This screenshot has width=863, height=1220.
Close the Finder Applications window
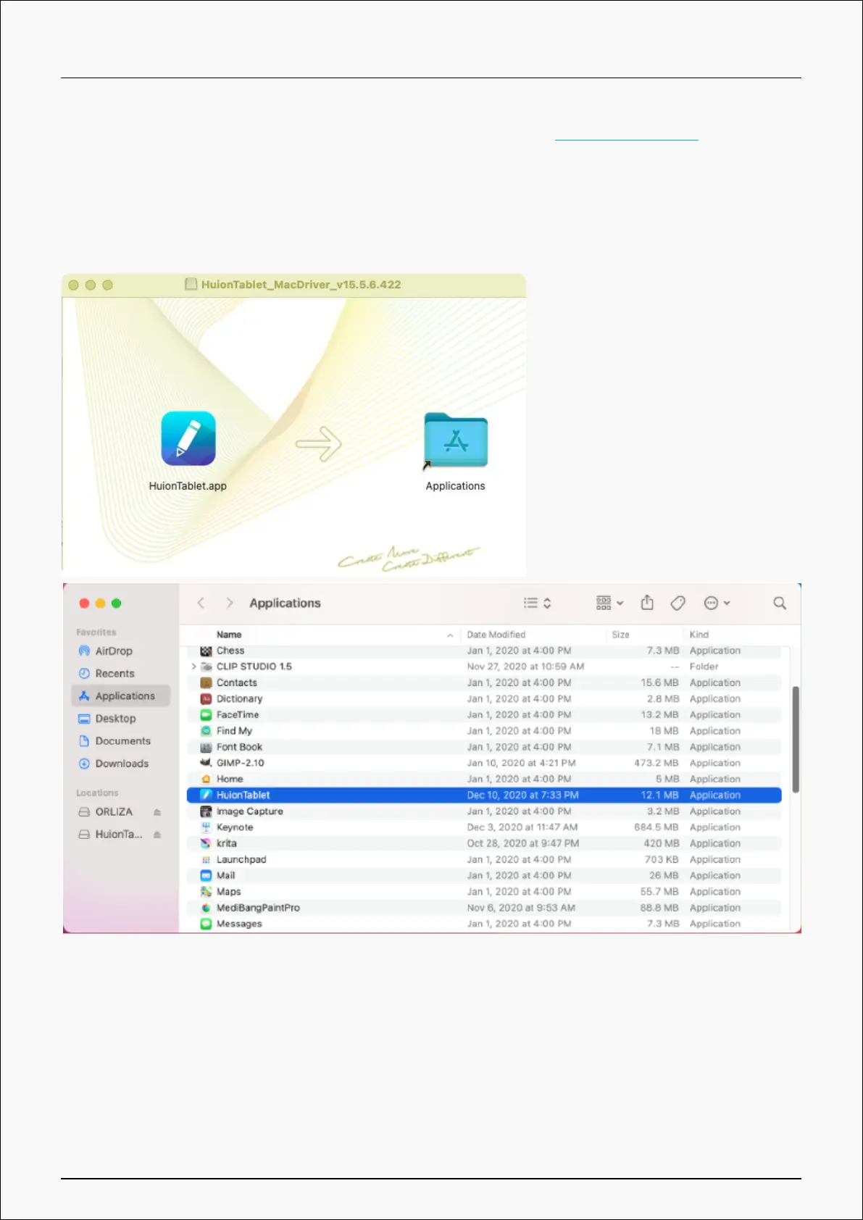pyautogui.click(x=84, y=603)
